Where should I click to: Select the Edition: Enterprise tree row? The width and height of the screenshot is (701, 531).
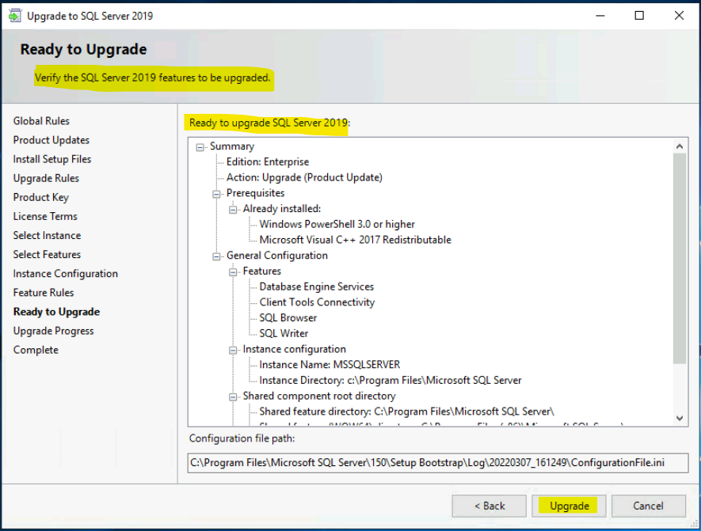click(268, 161)
